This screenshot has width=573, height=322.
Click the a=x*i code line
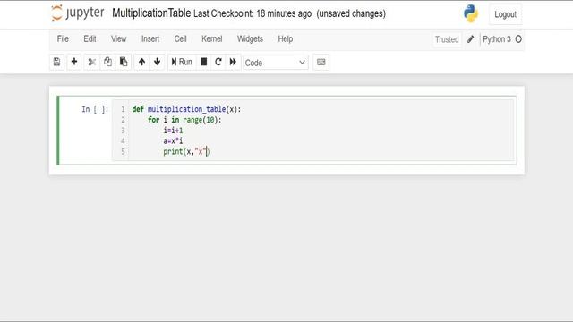tap(173, 141)
